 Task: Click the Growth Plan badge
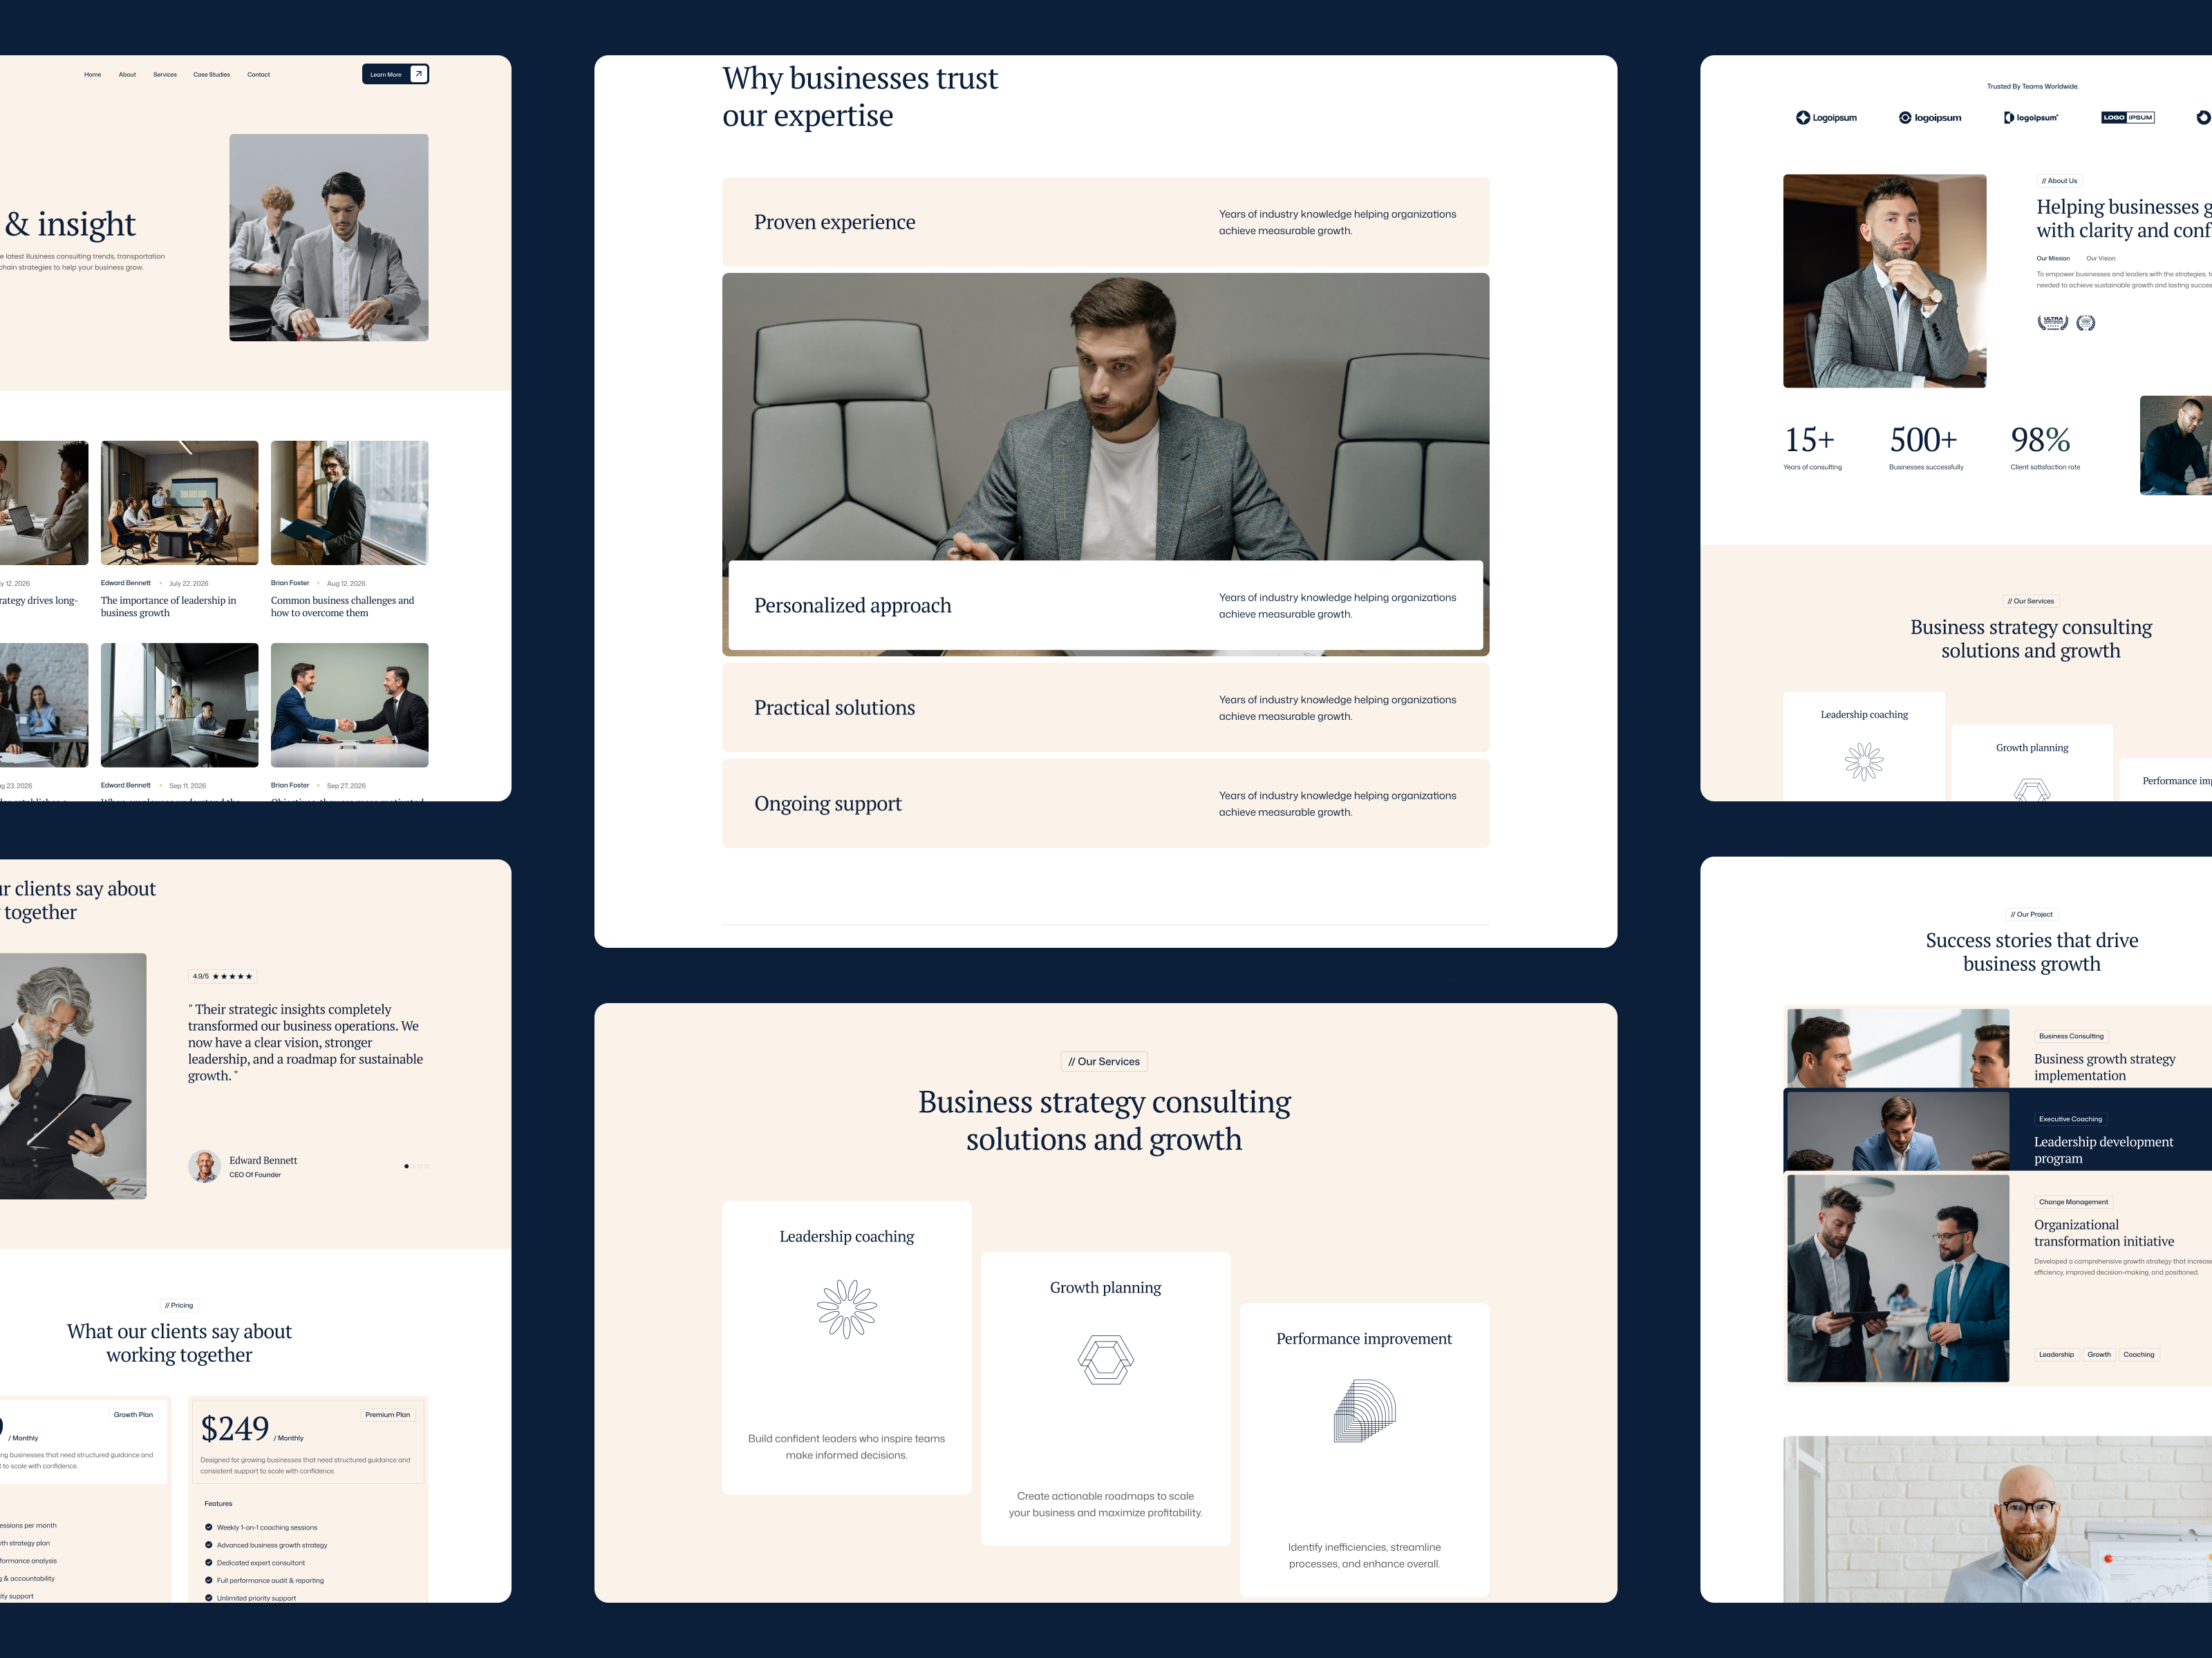pyautogui.click(x=133, y=1415)
